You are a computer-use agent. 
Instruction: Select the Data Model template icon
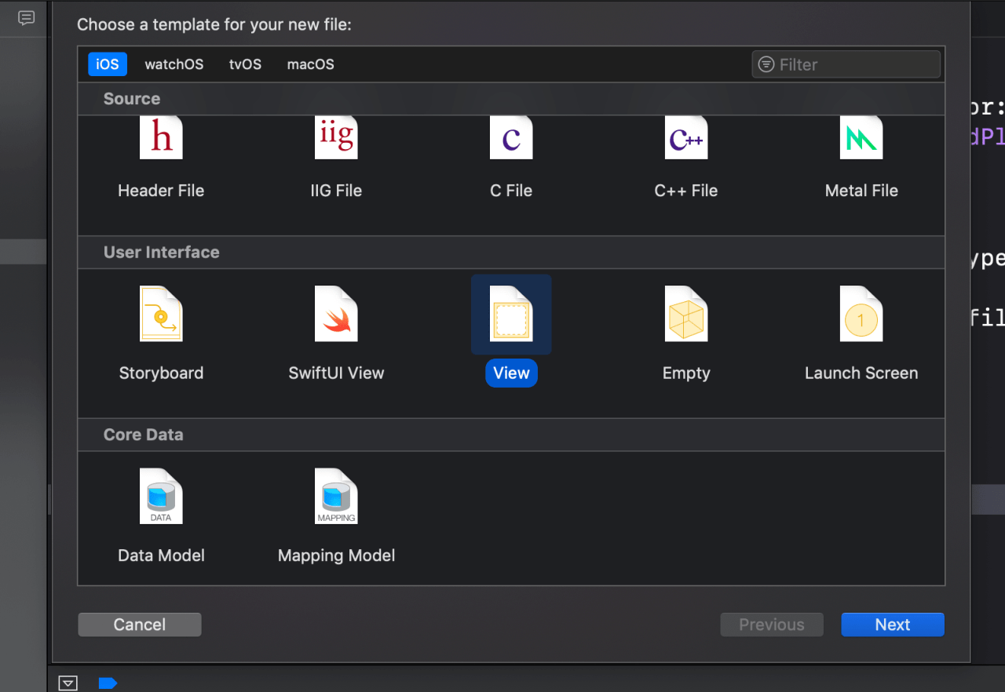click(161, 496)
